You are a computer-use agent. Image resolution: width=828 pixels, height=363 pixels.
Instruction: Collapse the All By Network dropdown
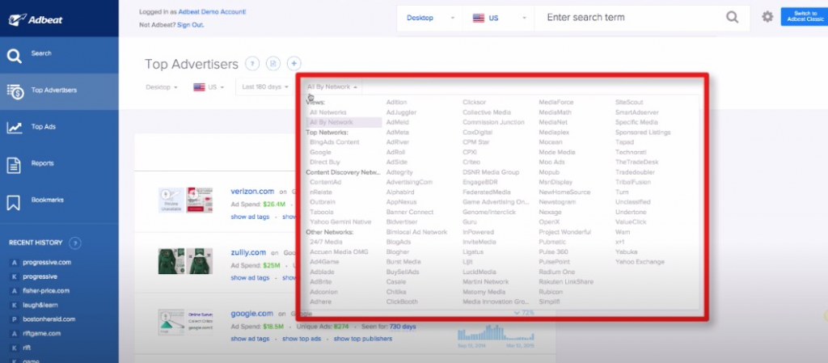click(x=332, y=87)
